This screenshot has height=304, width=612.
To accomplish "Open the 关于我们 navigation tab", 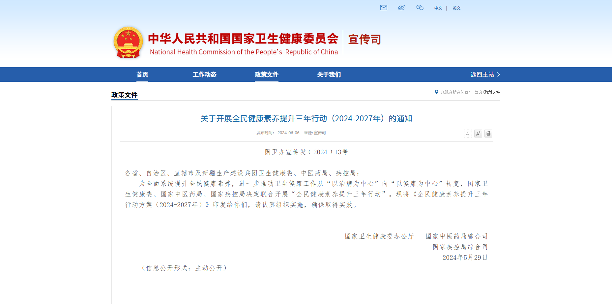I will 329,75.
